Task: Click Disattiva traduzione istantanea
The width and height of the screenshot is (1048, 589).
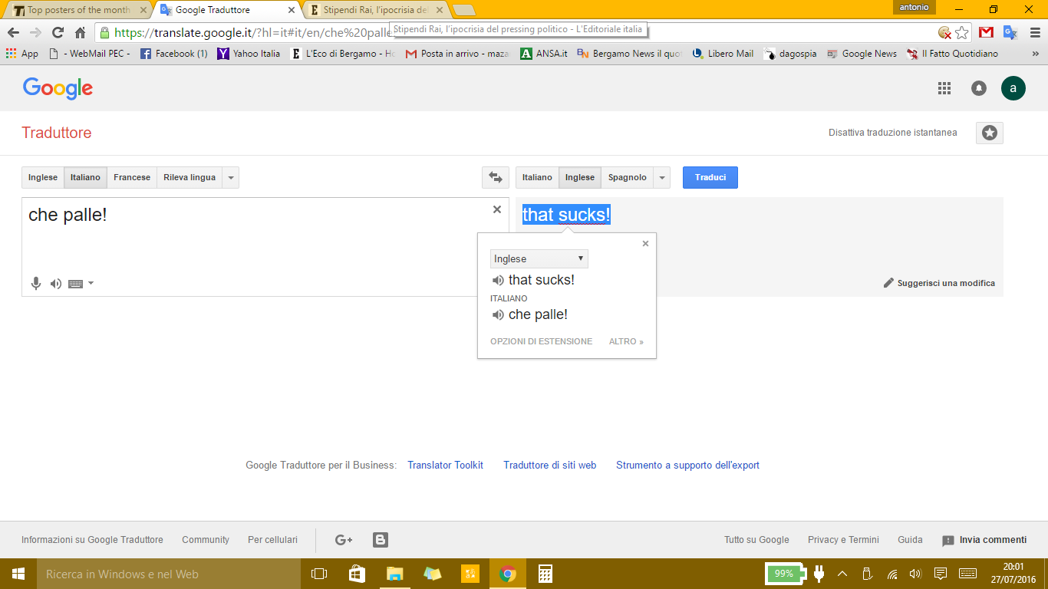Action: (893, 133)
